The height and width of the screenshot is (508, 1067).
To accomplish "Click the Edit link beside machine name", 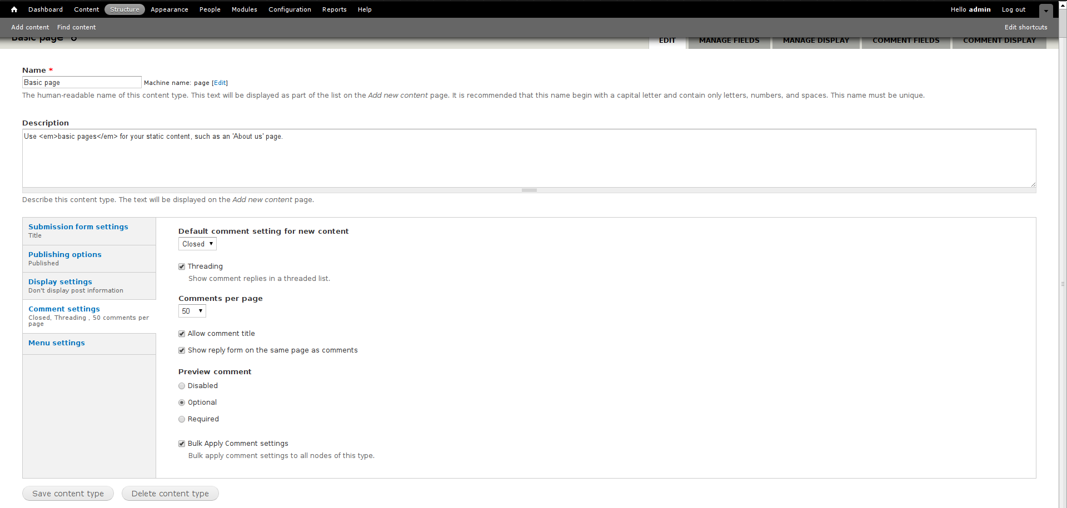I will [220, 83].
